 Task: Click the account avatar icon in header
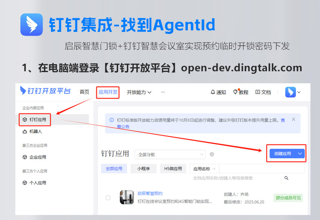[291, 92]
